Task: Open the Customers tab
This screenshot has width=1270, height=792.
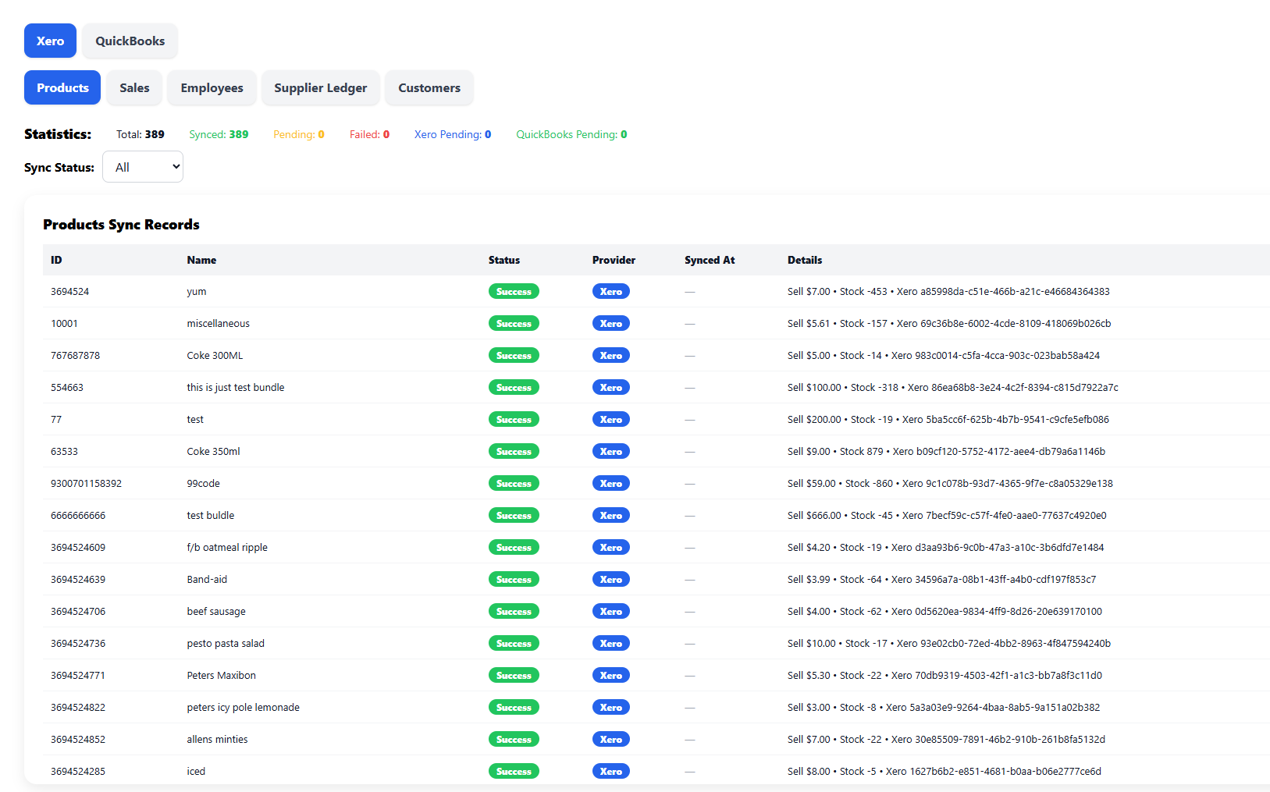Action: click(x=429, y=87)
